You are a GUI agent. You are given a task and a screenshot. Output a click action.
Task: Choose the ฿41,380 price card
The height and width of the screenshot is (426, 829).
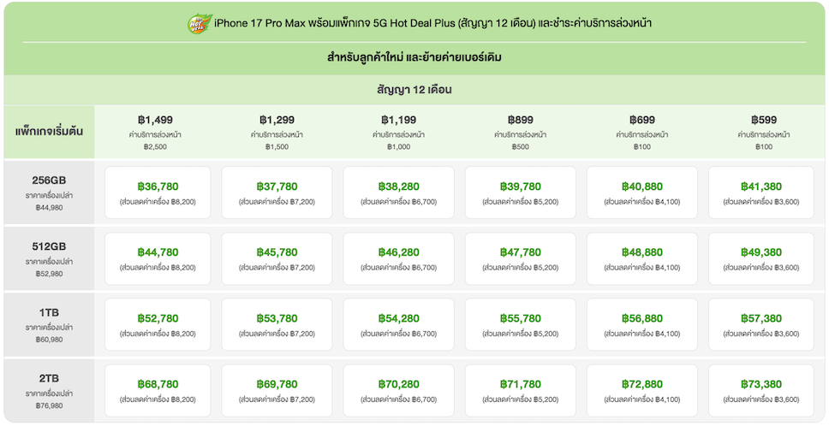tap(761, 192)
